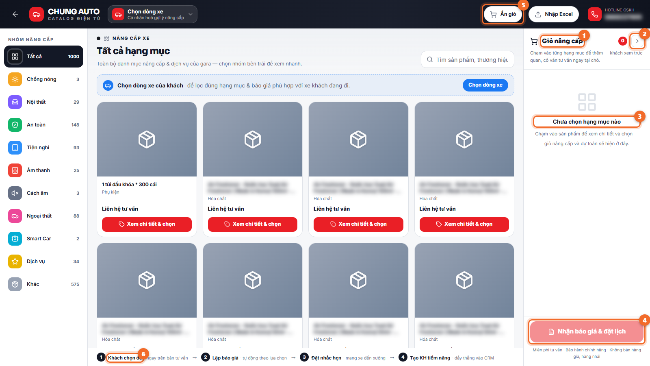Click the An toàn shield icon
Screen dimensions: 650x366
point(15,125)
